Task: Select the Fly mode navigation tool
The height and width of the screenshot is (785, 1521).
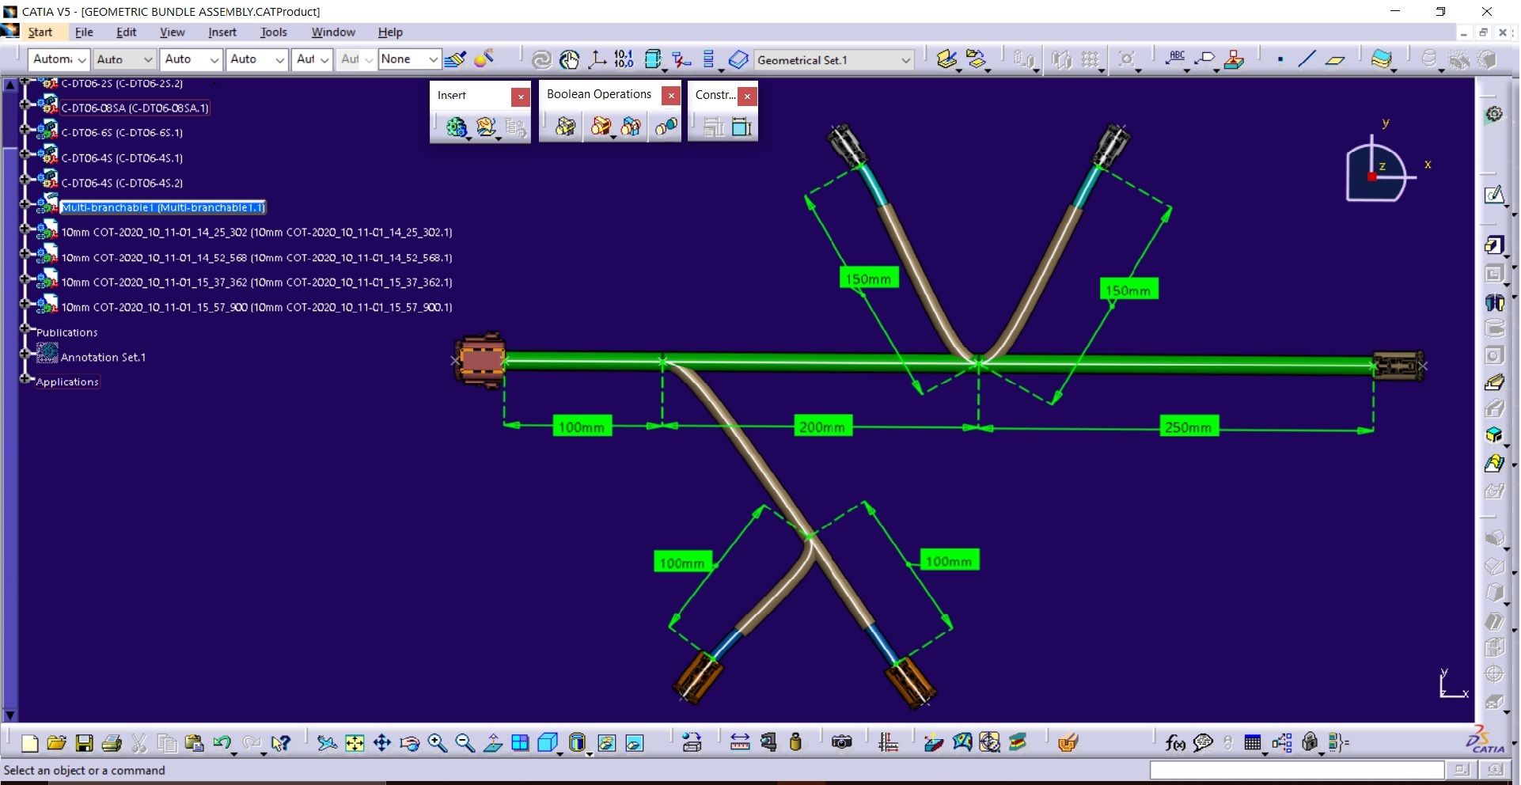Action: tap(326, 742)
